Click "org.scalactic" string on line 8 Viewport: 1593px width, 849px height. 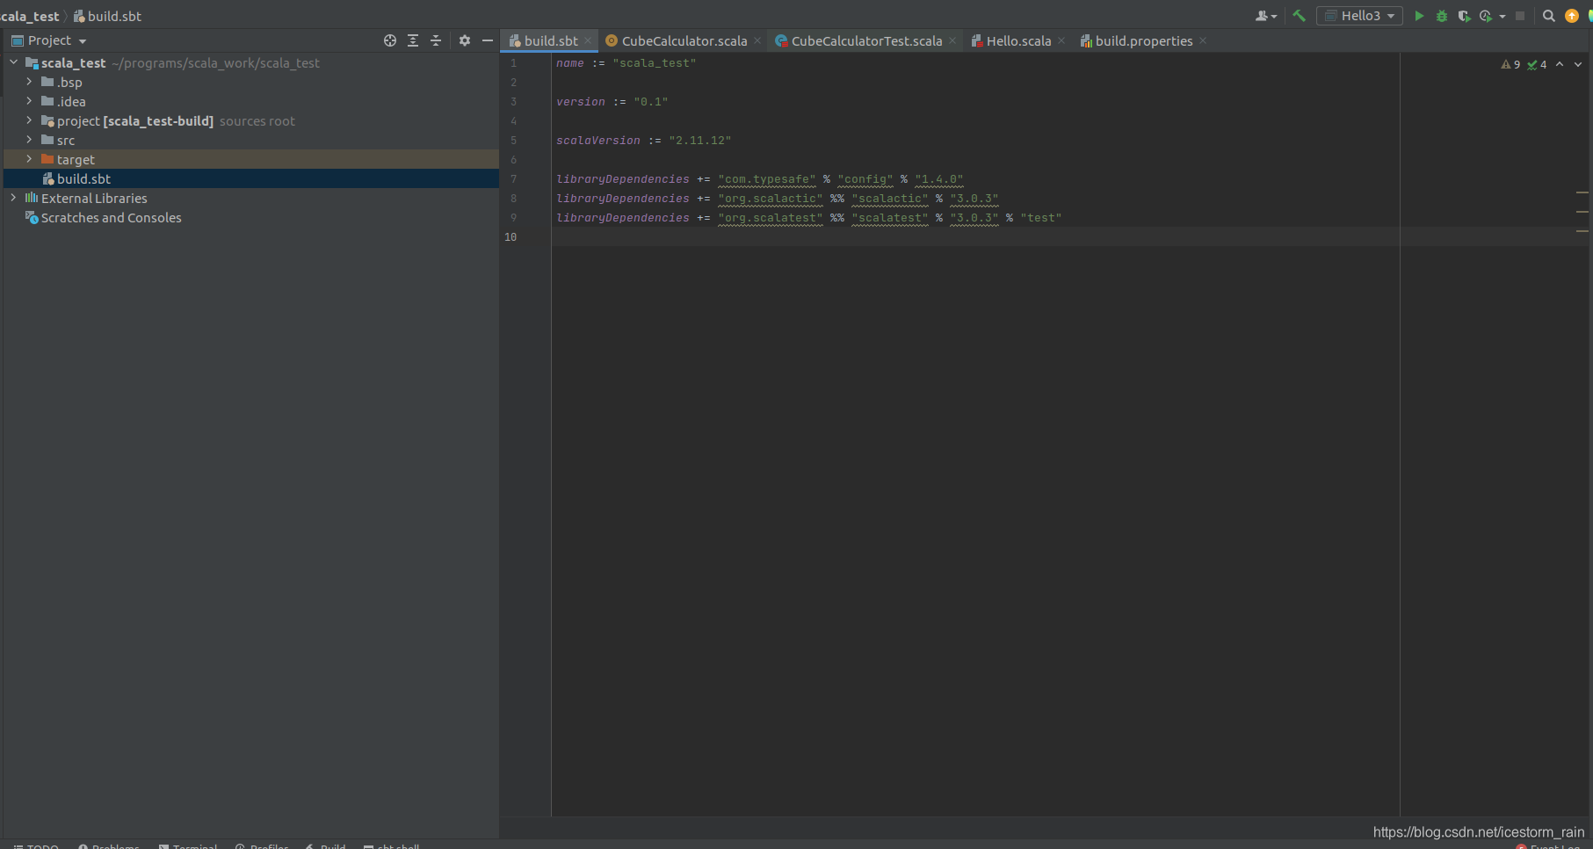770,199
